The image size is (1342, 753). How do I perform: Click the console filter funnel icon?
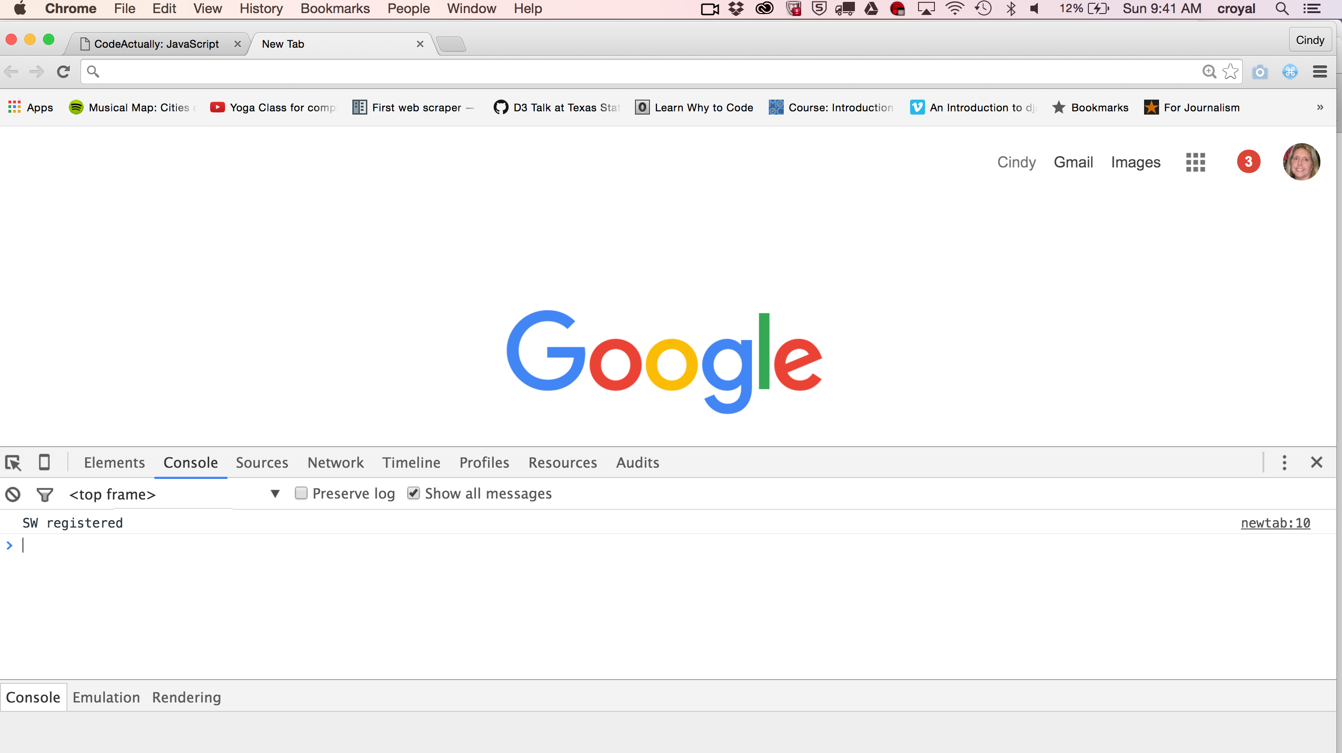coord(45,494)
